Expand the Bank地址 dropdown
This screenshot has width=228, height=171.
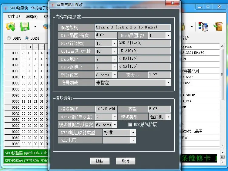[x=115, y=59]
